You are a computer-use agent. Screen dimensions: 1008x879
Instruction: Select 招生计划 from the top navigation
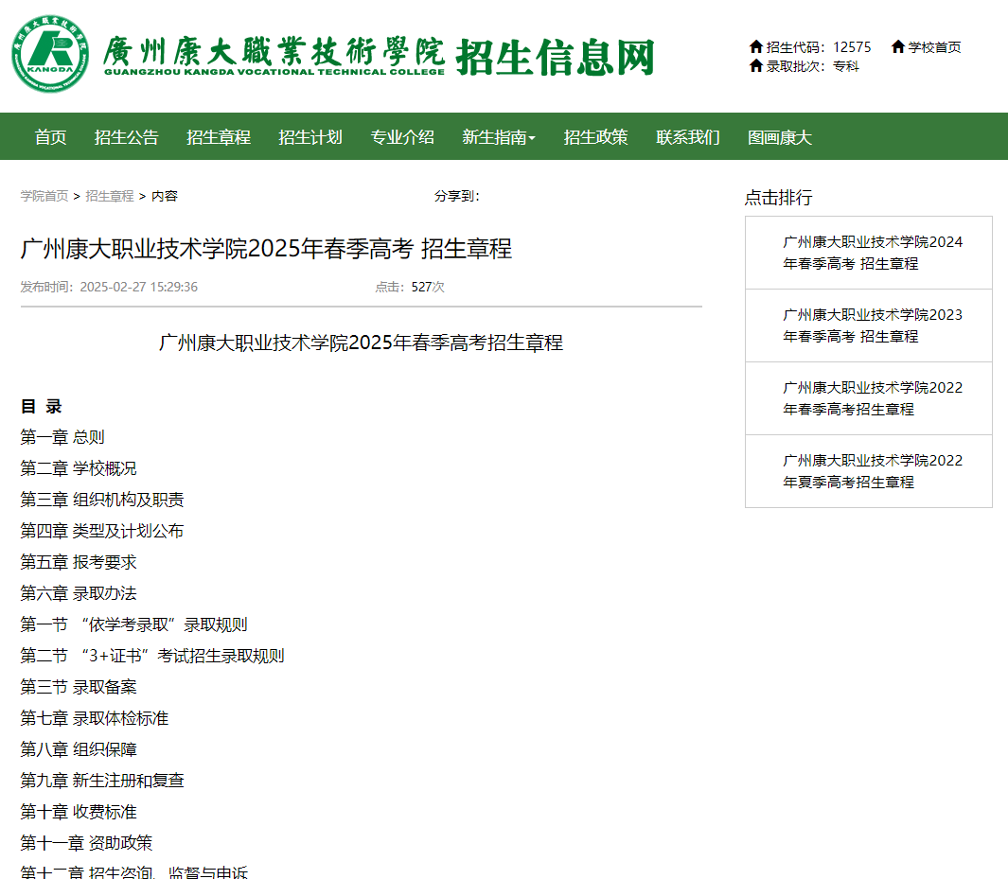tap(311, 136)
